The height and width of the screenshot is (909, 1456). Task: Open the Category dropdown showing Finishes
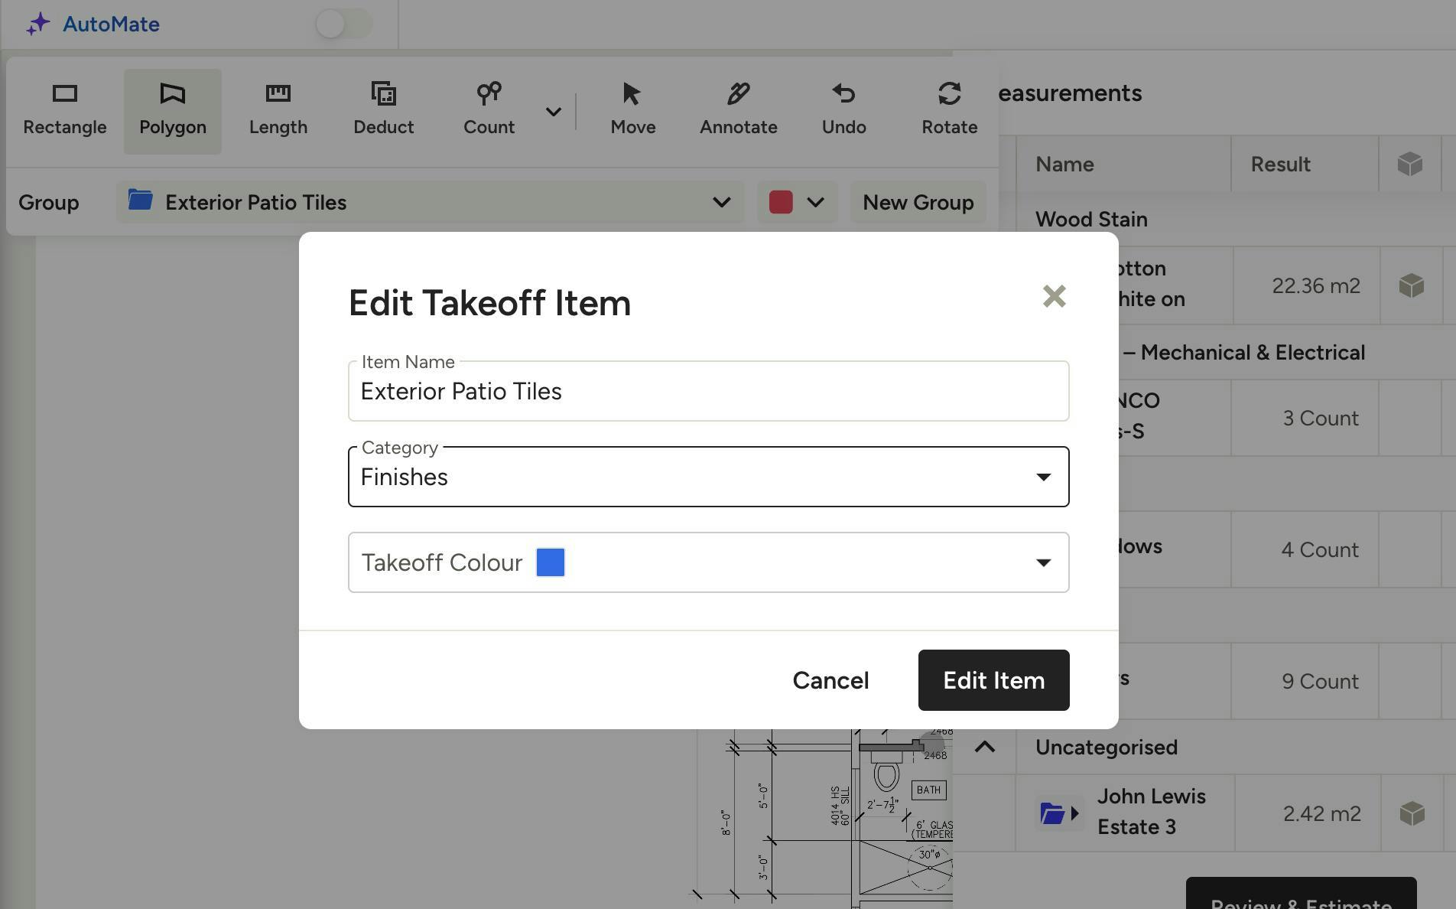click(709, 477)
